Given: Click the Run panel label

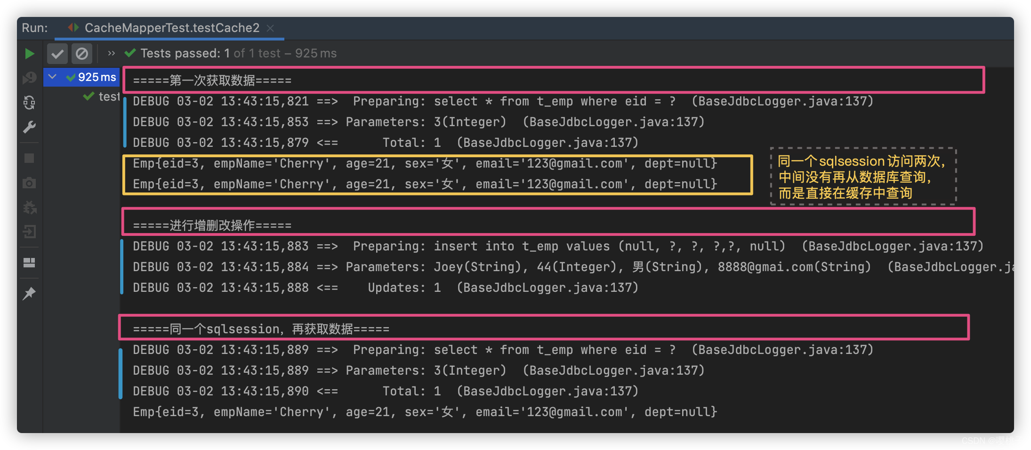Looking at the screenshot, I should [x=35, y=28].
